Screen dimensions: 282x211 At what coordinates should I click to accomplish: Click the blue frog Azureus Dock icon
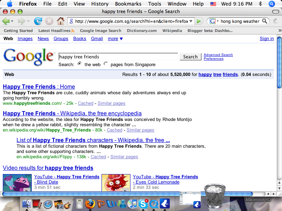(165, 204)
